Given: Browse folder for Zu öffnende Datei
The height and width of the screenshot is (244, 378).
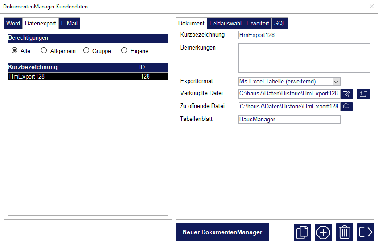Looking at the screenshot, I should point(347,106).
